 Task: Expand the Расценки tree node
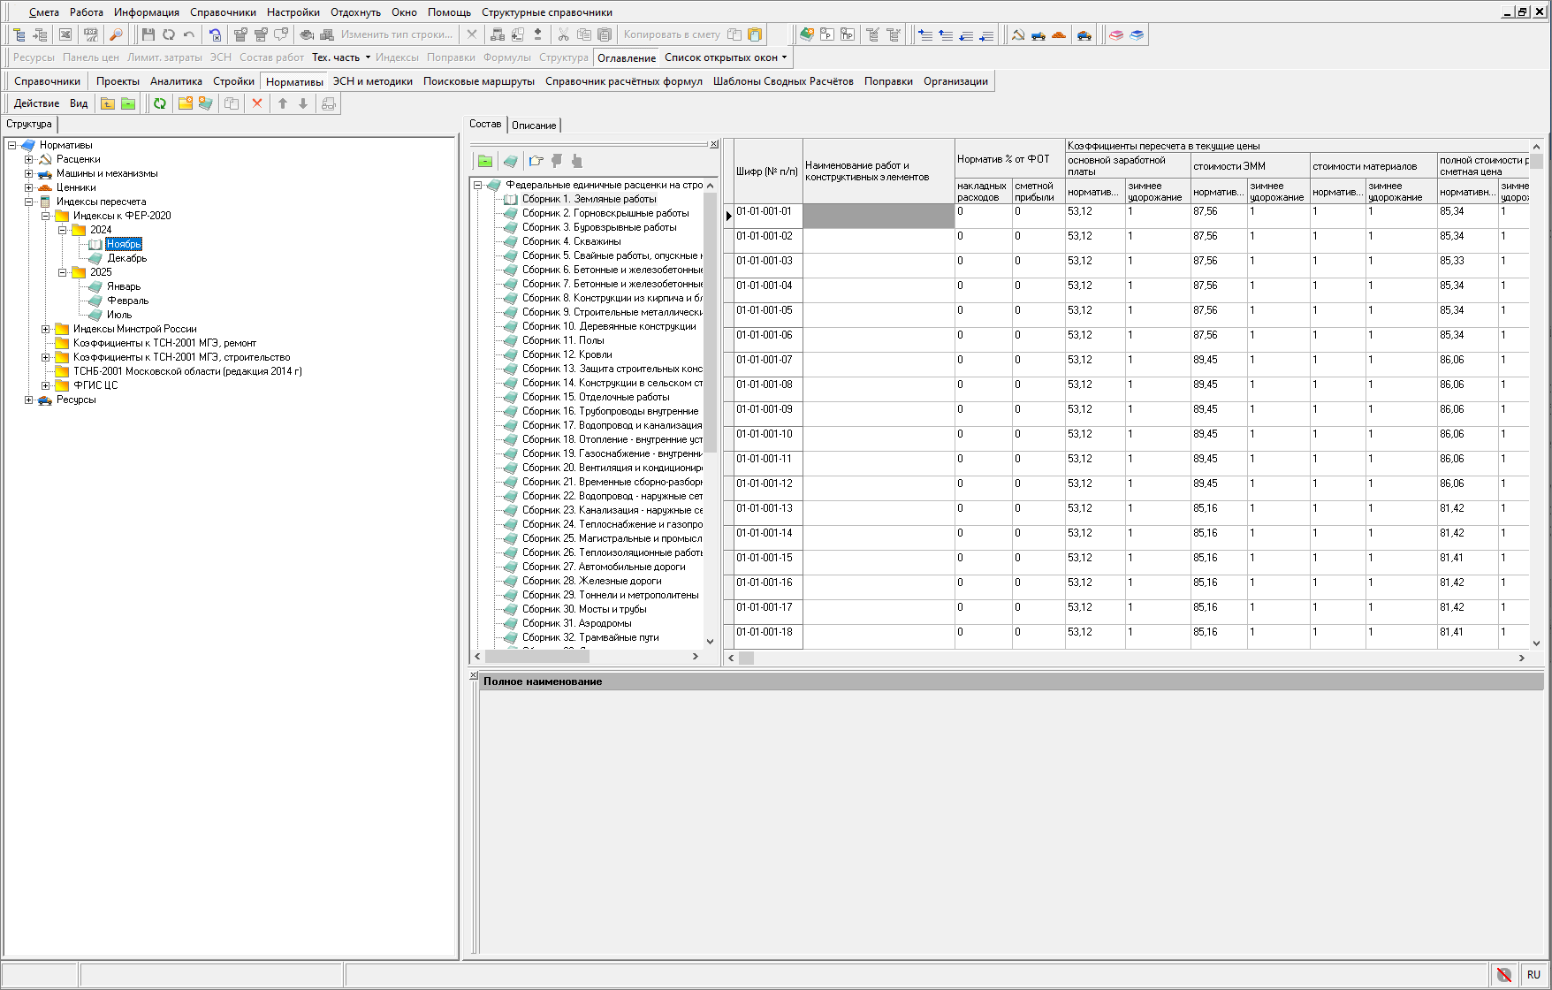pyautogui.click(x=29, y=159)
